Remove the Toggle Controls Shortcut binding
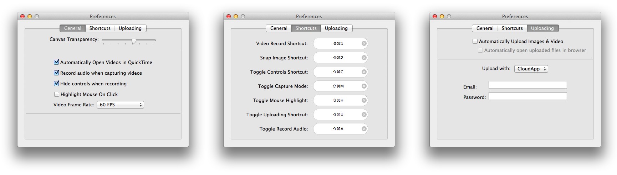 coord(364,72)
